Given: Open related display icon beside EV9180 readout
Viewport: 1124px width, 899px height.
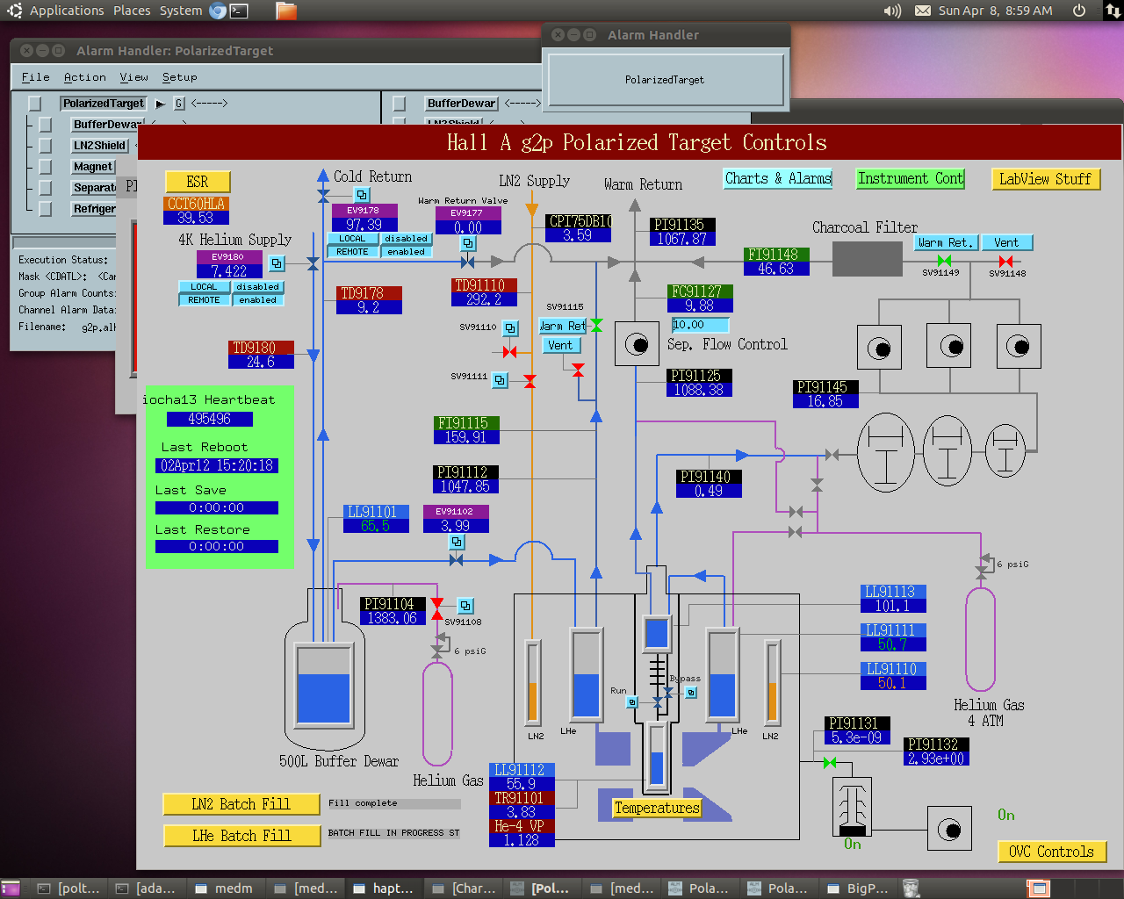Looking at the screenshot, I should pos(277,263).
